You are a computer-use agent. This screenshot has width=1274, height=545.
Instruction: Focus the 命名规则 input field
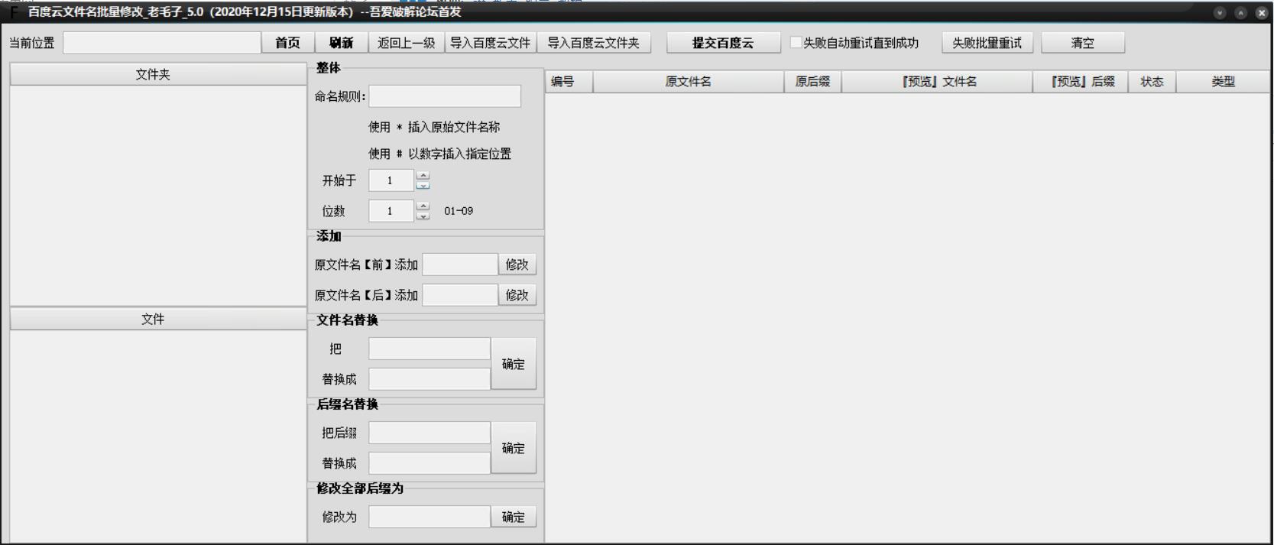[x=445, y=96]
